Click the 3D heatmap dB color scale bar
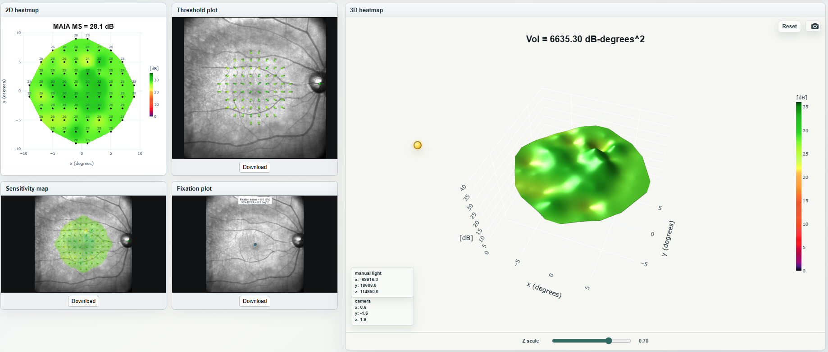 (x=798, y=187)
